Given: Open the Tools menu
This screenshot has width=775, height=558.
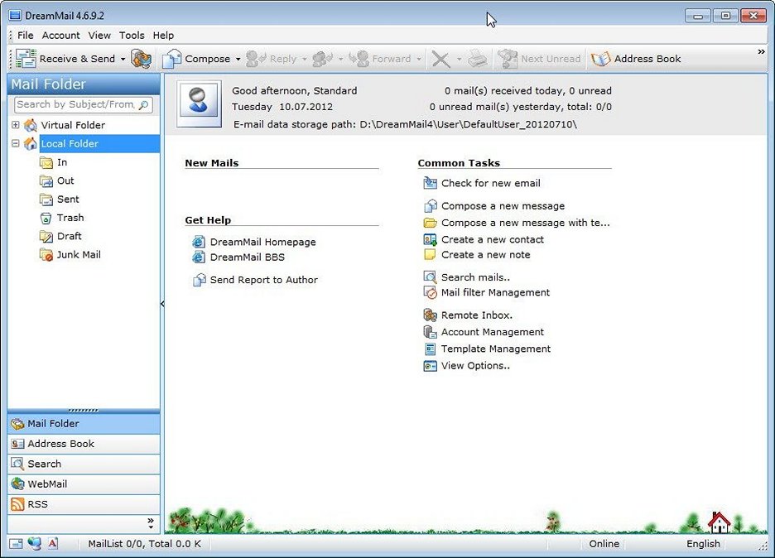Looking at the screenshot, I should pyautogui.click(x=132, y=36).
